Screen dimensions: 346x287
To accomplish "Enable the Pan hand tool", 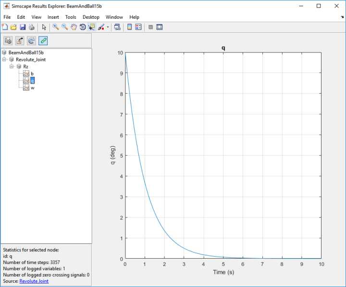I will coord(74,27).
